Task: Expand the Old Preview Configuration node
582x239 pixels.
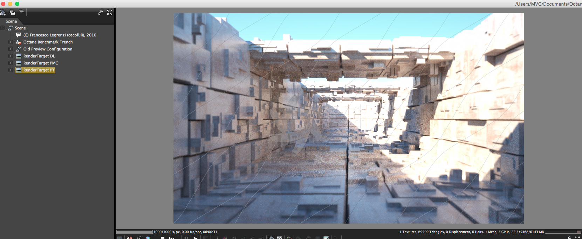Action: pos(11,49)
